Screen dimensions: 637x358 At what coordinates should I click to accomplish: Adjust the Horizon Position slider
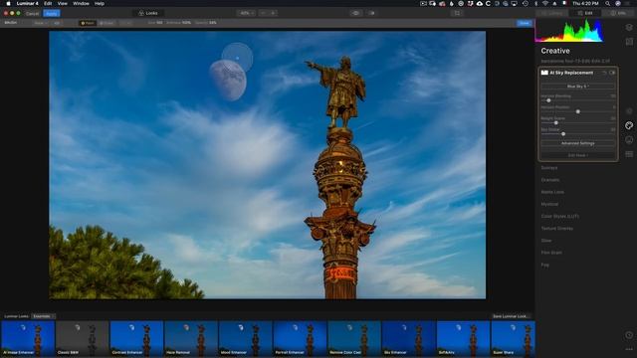577,111
